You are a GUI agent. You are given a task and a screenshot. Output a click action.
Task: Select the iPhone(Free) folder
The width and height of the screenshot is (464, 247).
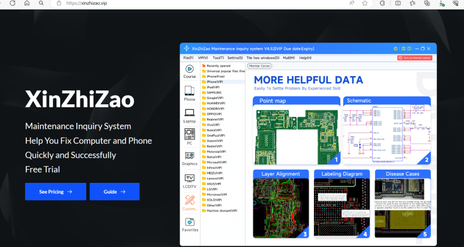pos(213,77)
